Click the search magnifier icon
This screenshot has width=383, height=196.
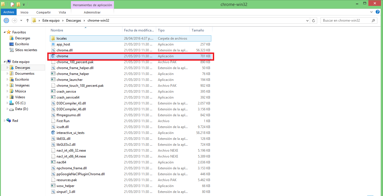(374, 20)
